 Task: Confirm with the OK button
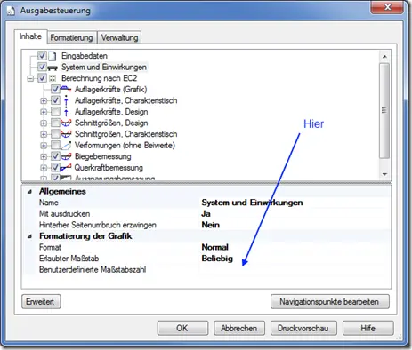click(182, 328)
